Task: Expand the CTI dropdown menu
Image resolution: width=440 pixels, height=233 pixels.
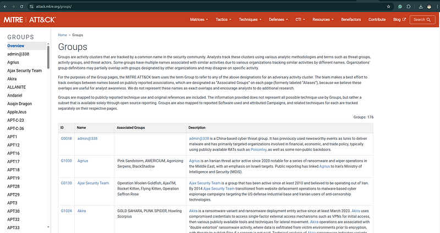Action: tap(300, 20)
